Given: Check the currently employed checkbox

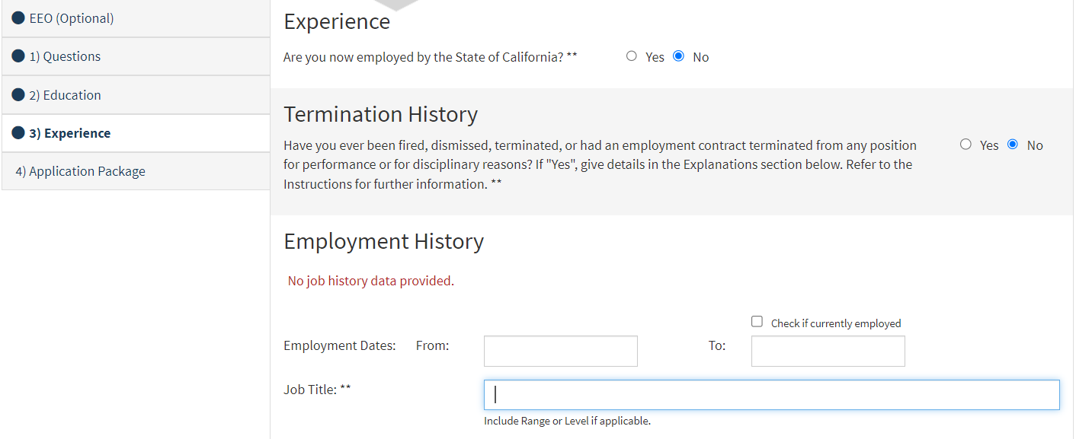Looking at the screenshot, I should point(757,322).
